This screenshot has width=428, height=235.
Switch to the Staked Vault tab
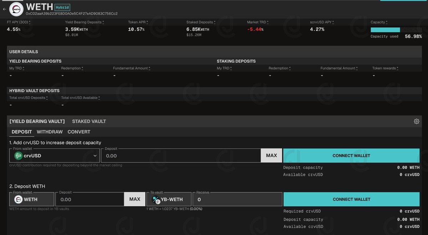[89, 121]
